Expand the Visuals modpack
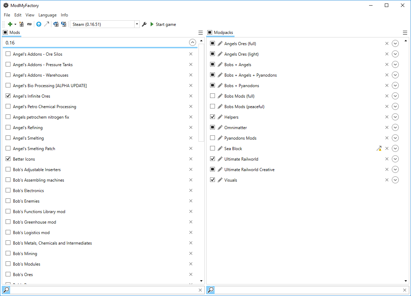 [395, 180]
